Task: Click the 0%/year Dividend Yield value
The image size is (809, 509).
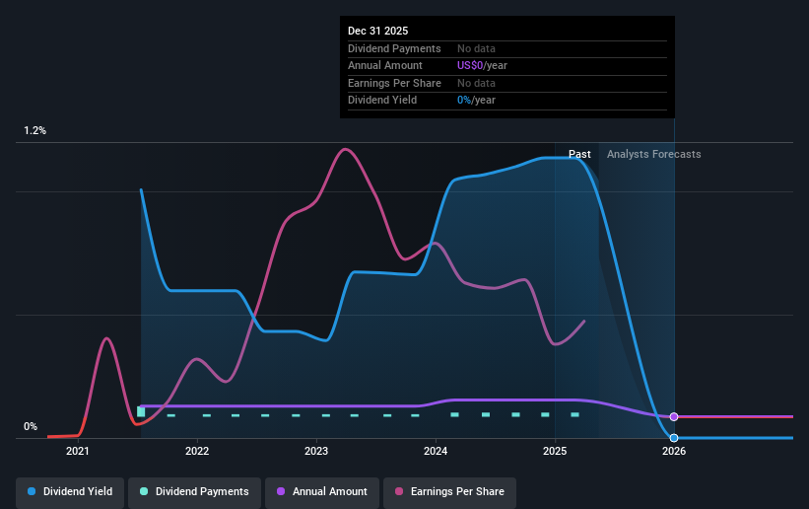Action: point(476,101)
